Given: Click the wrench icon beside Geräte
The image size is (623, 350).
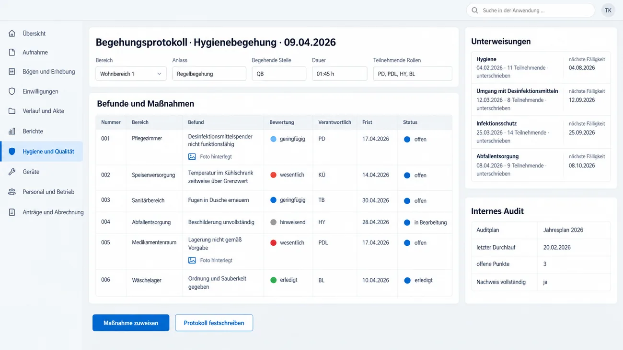Looking at the screenshot, I should pos(12,172).
